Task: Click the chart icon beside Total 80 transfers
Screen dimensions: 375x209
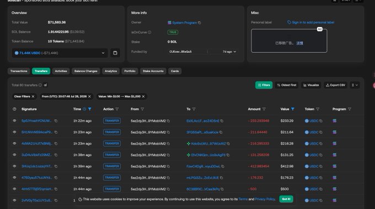Action: click(x=45, y=85)
